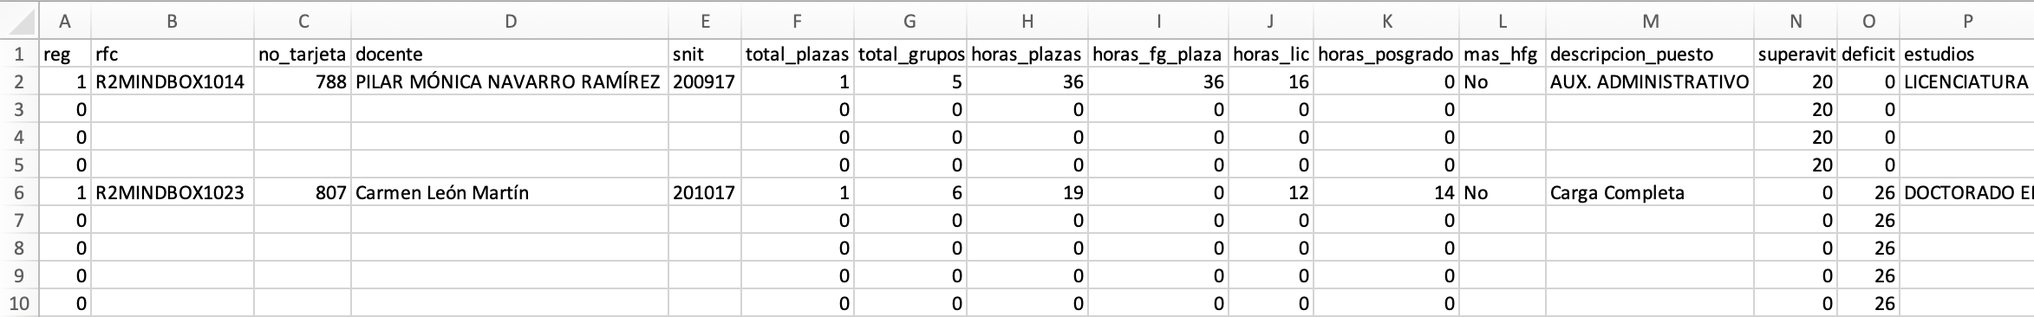2034x317 pixels.
Task: Select the Carga Completa cell
Action: (1650, 192)
